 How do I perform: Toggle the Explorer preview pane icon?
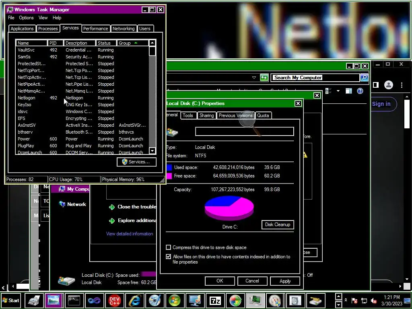349,91
